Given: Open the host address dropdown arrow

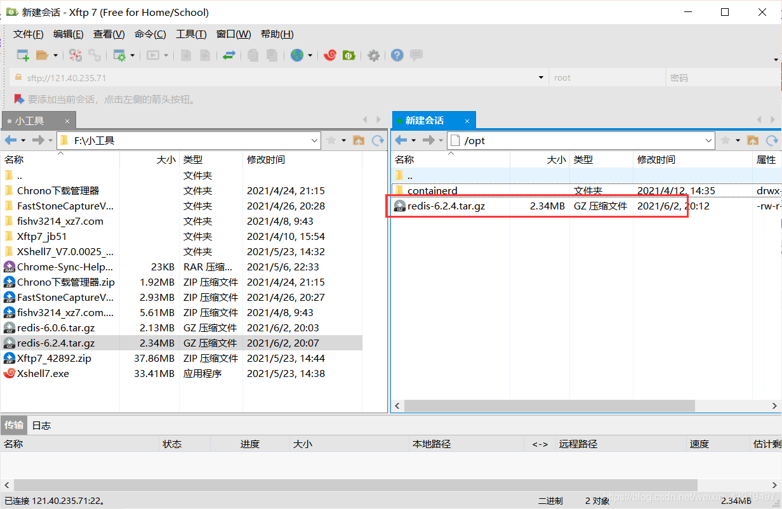Looking at the screenshot, I should click(x=541, y=77).
